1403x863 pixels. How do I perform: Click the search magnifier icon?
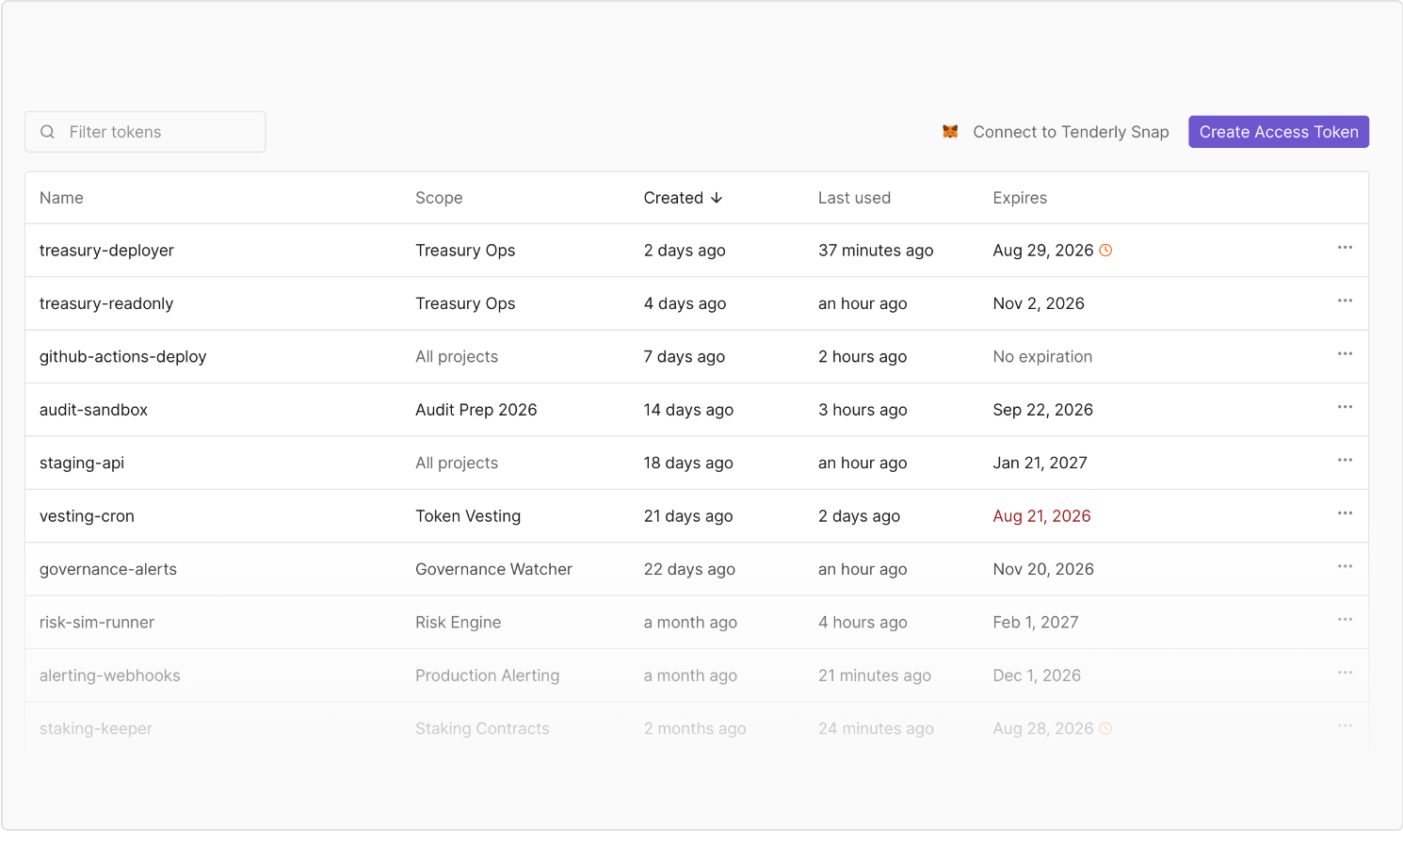click(x=47, y=132)
